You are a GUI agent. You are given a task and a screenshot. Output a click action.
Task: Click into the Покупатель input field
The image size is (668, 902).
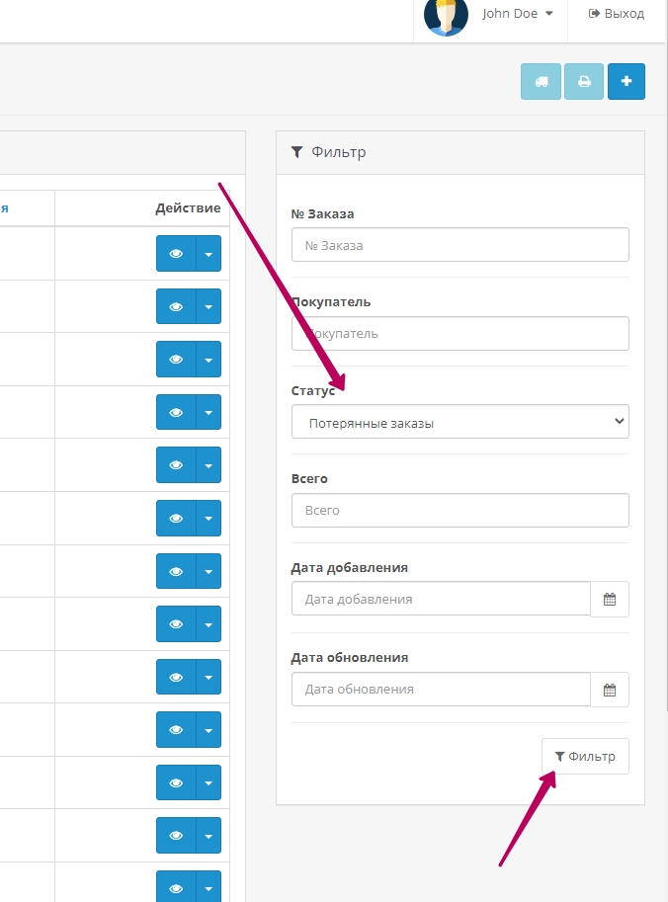click(x=459, y=334)
